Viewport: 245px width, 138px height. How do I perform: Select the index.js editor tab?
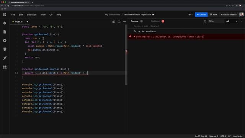(x=19, y=21)
